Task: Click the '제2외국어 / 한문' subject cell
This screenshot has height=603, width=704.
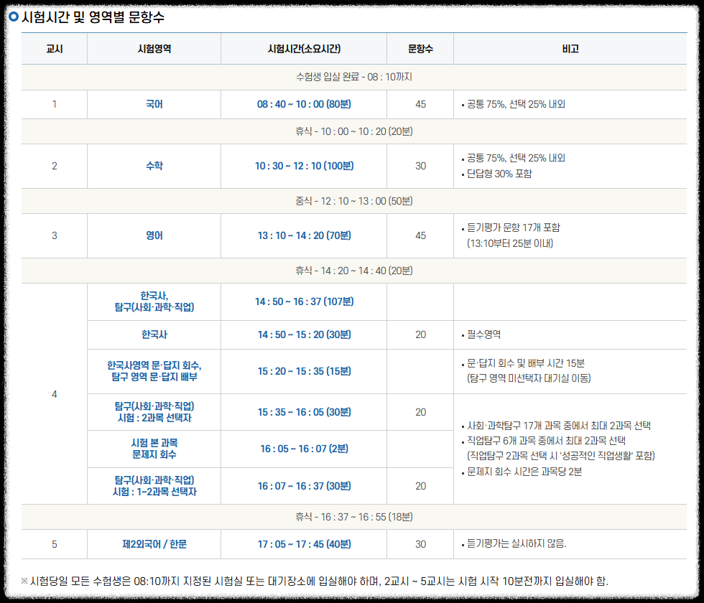Action: [x=154, y=544]
